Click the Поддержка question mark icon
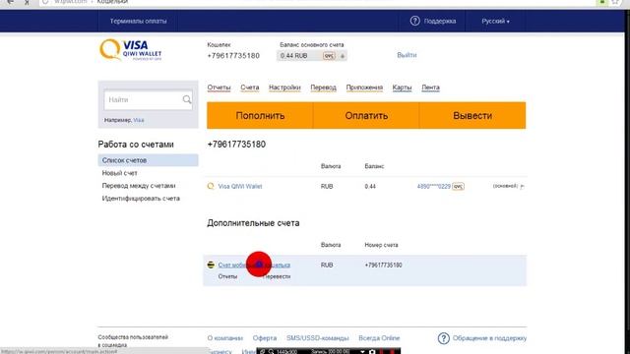This screenshot has width=630, height=354. click(x=414, y=21)
